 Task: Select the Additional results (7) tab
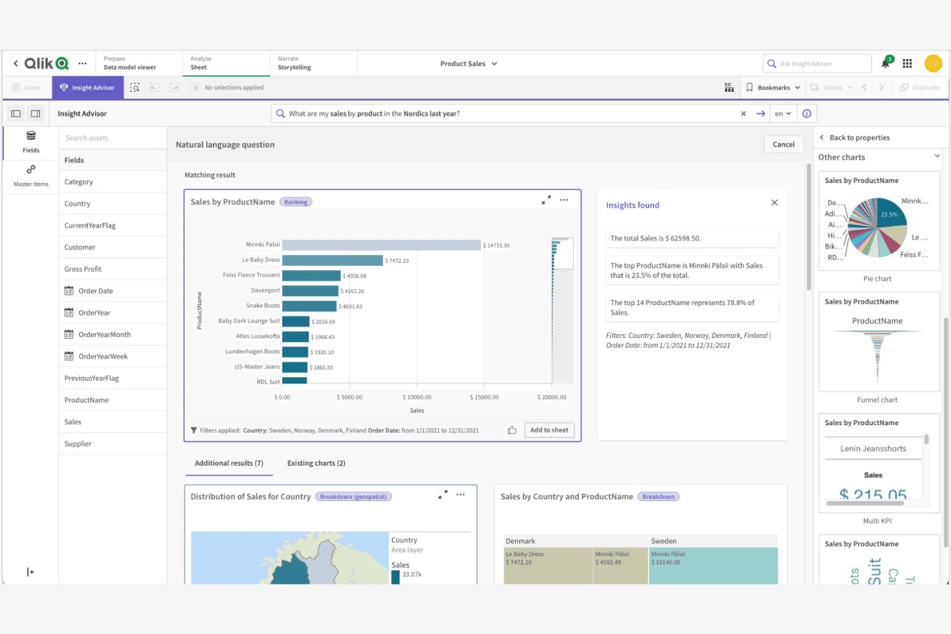pos(229,463)
